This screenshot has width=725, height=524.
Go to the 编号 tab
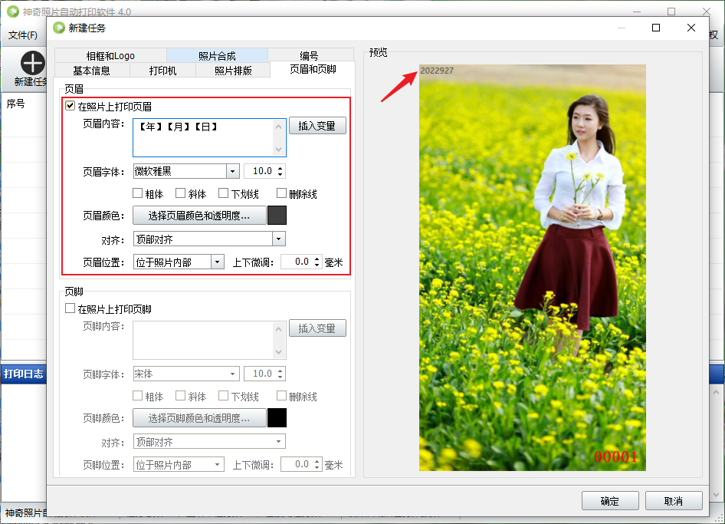[310, 55]
